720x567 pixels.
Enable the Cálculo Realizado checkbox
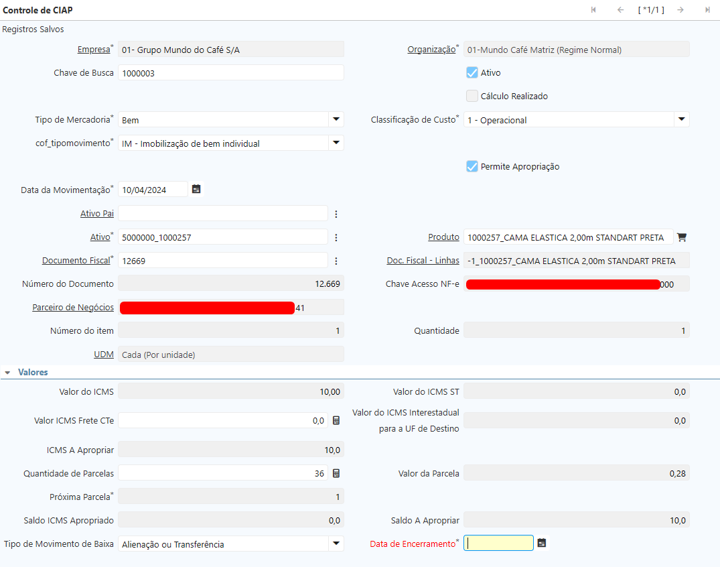point(472,96)
